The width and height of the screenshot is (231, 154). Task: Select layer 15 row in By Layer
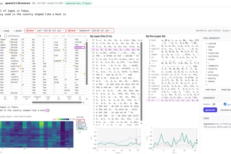click(115, 78)
